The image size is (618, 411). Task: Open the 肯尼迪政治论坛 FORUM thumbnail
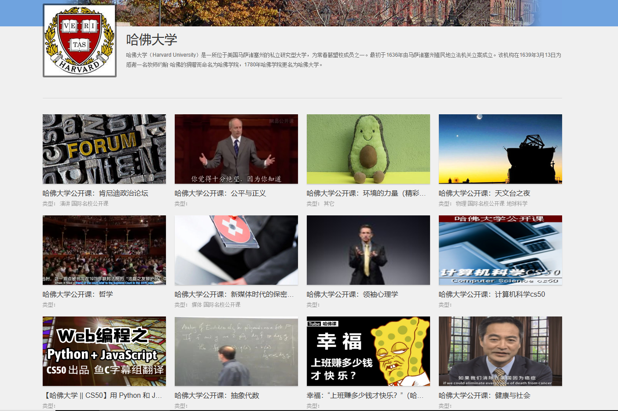click(x=104, y=149)
